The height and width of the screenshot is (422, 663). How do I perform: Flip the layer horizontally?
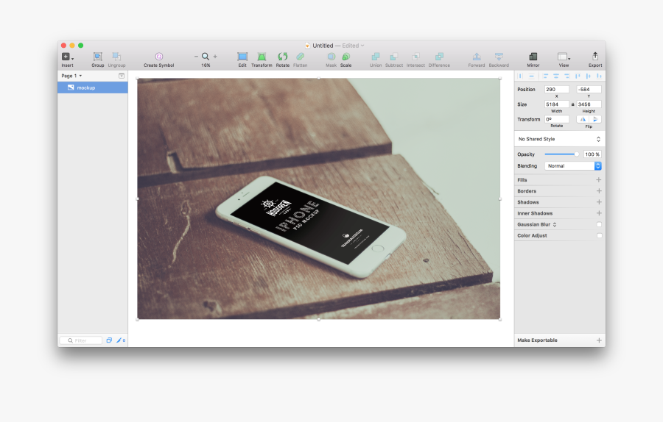[583, 119]
